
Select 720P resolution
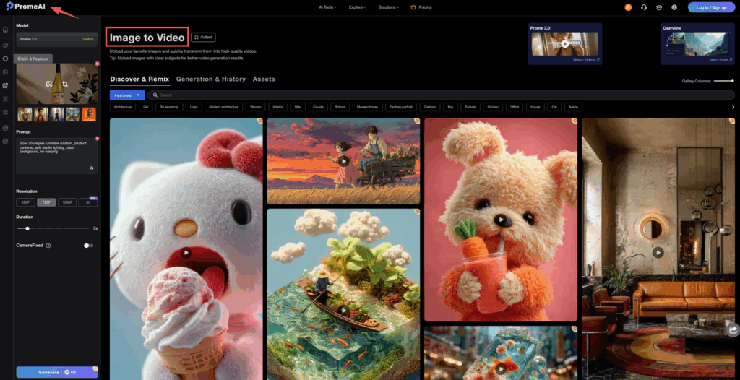pyautogui.click(x=46, y=202)
